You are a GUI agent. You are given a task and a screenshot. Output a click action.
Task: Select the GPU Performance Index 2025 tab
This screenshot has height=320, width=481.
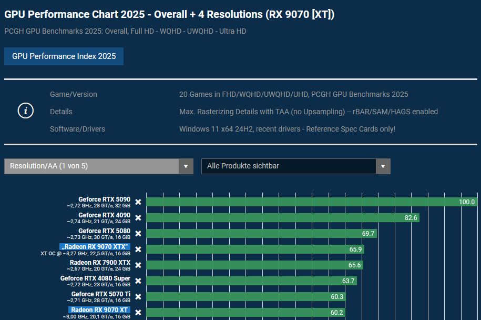pyautogui.click(x=64, y=56)
